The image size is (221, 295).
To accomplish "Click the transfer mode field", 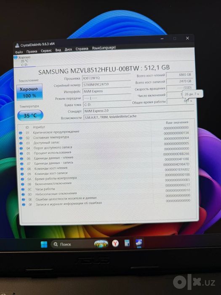I will click(x=107, y=98).
